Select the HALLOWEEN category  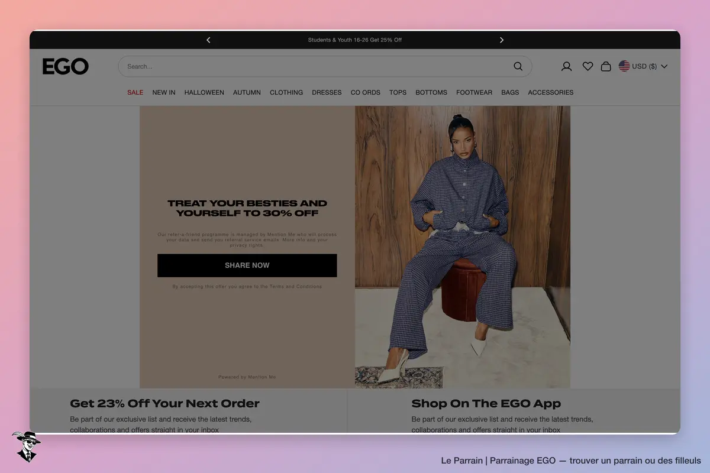point(204,92)
